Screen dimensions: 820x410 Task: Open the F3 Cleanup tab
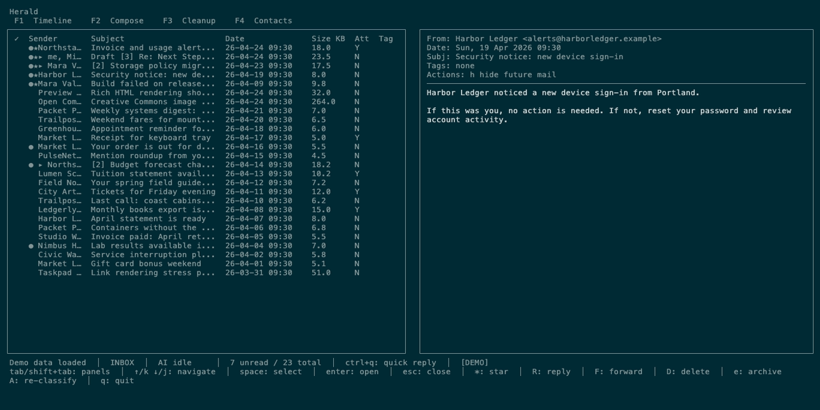[x=189, y=21]
